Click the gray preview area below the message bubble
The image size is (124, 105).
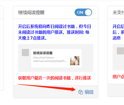(56, 70)
